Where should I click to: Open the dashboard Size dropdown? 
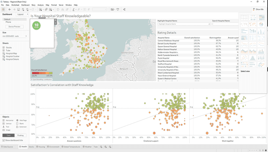click(x=15, y=36)
